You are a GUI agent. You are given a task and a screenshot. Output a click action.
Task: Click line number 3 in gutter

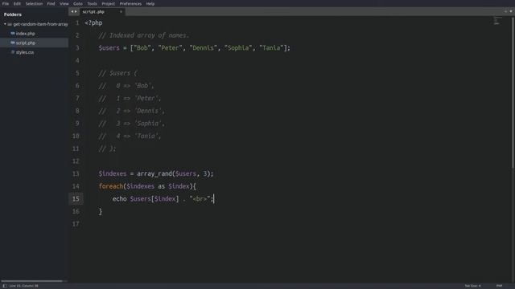(x=77, y=48)
